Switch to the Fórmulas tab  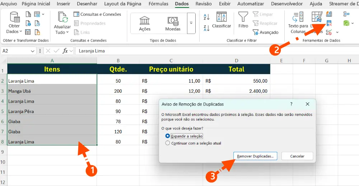point(158,4)
